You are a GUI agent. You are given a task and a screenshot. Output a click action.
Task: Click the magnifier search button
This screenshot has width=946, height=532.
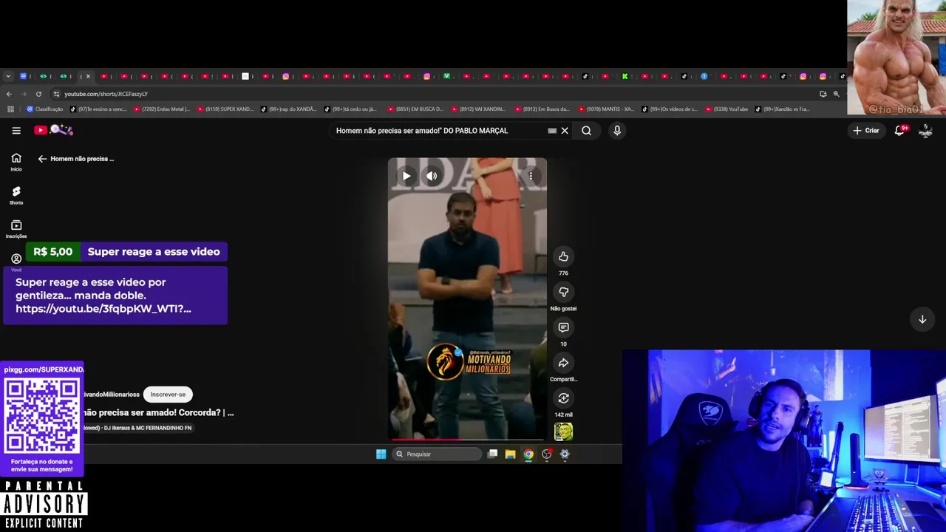tap(586, 131)
